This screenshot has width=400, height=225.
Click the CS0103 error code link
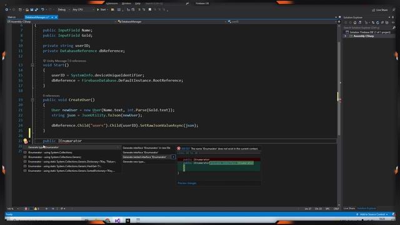pyautogui.click(x=186, y=149)
